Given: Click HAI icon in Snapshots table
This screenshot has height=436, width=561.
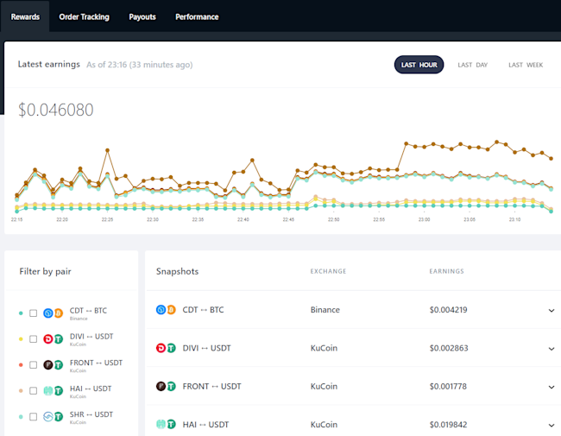Looking at the screenshot, I should coord(161,425).
